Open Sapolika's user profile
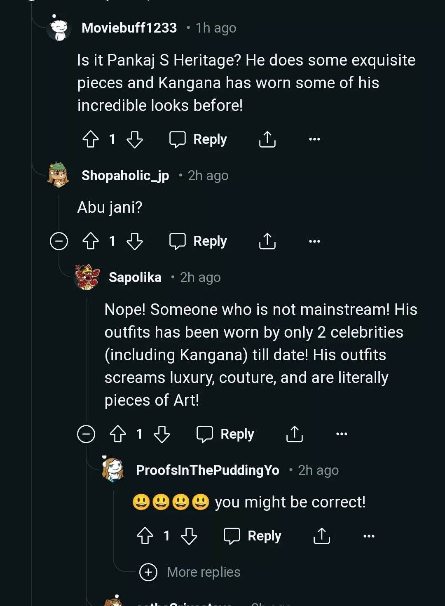 pos(135,277)
